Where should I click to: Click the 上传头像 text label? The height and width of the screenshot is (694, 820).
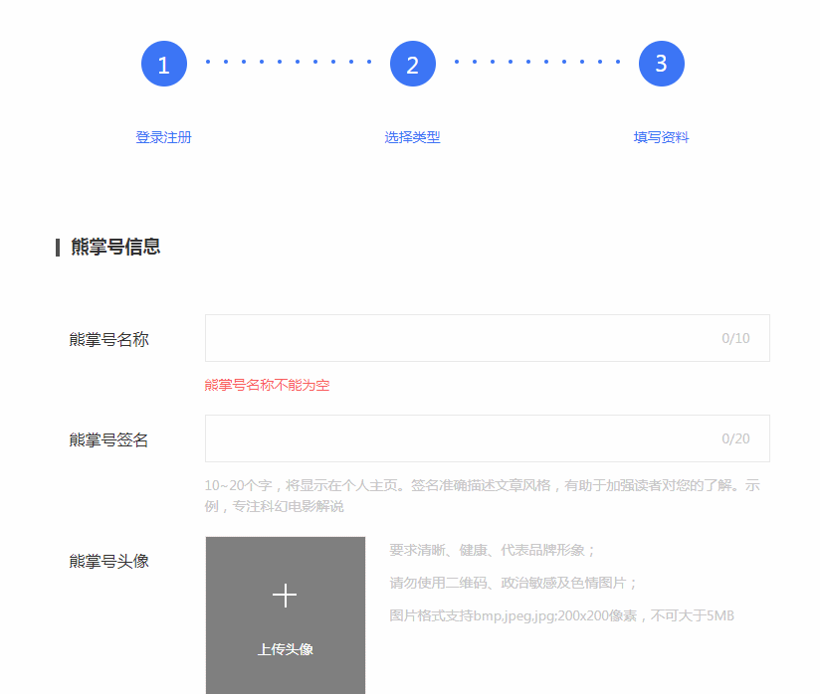285,649
